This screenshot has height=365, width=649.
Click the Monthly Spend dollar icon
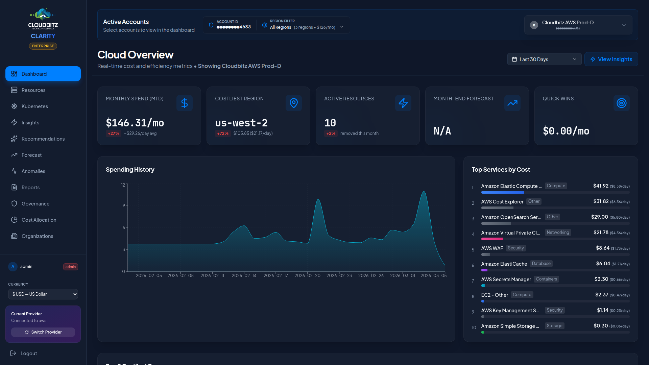click(x=184, y=103)
